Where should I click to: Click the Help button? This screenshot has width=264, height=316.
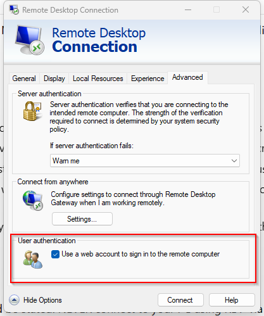pyautogui.click(x=232, y=300)
